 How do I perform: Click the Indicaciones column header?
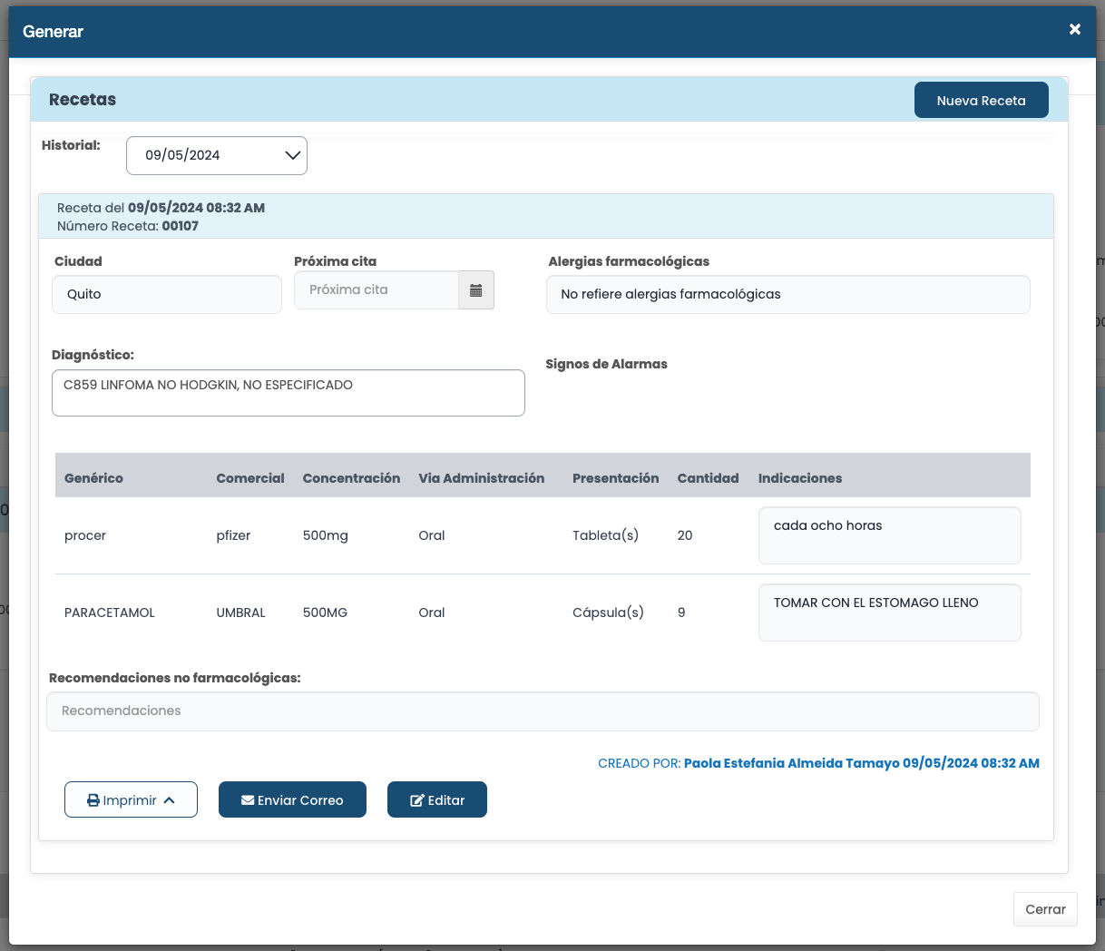click(800, 478)
